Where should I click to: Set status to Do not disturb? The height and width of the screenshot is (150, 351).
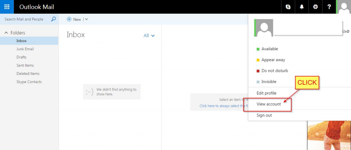click(x=272, y=71)
